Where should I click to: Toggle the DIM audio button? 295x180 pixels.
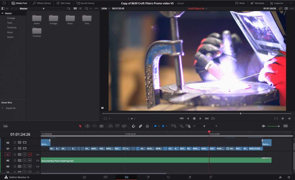click(285, 126)
